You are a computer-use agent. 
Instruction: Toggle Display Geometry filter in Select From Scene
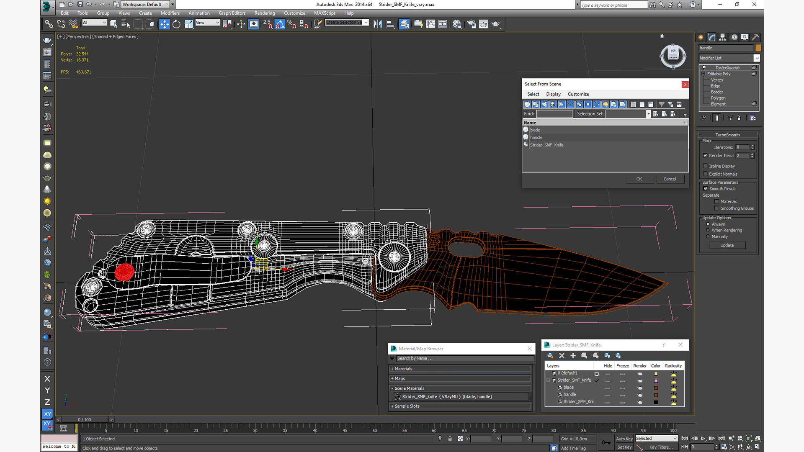click(x=527, y=104)
